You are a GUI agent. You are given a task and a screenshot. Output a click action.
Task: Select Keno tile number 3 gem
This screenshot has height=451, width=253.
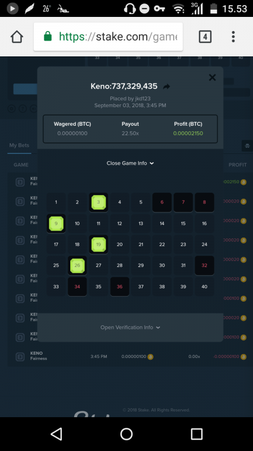pyautogui.click(x=98, y=202)
